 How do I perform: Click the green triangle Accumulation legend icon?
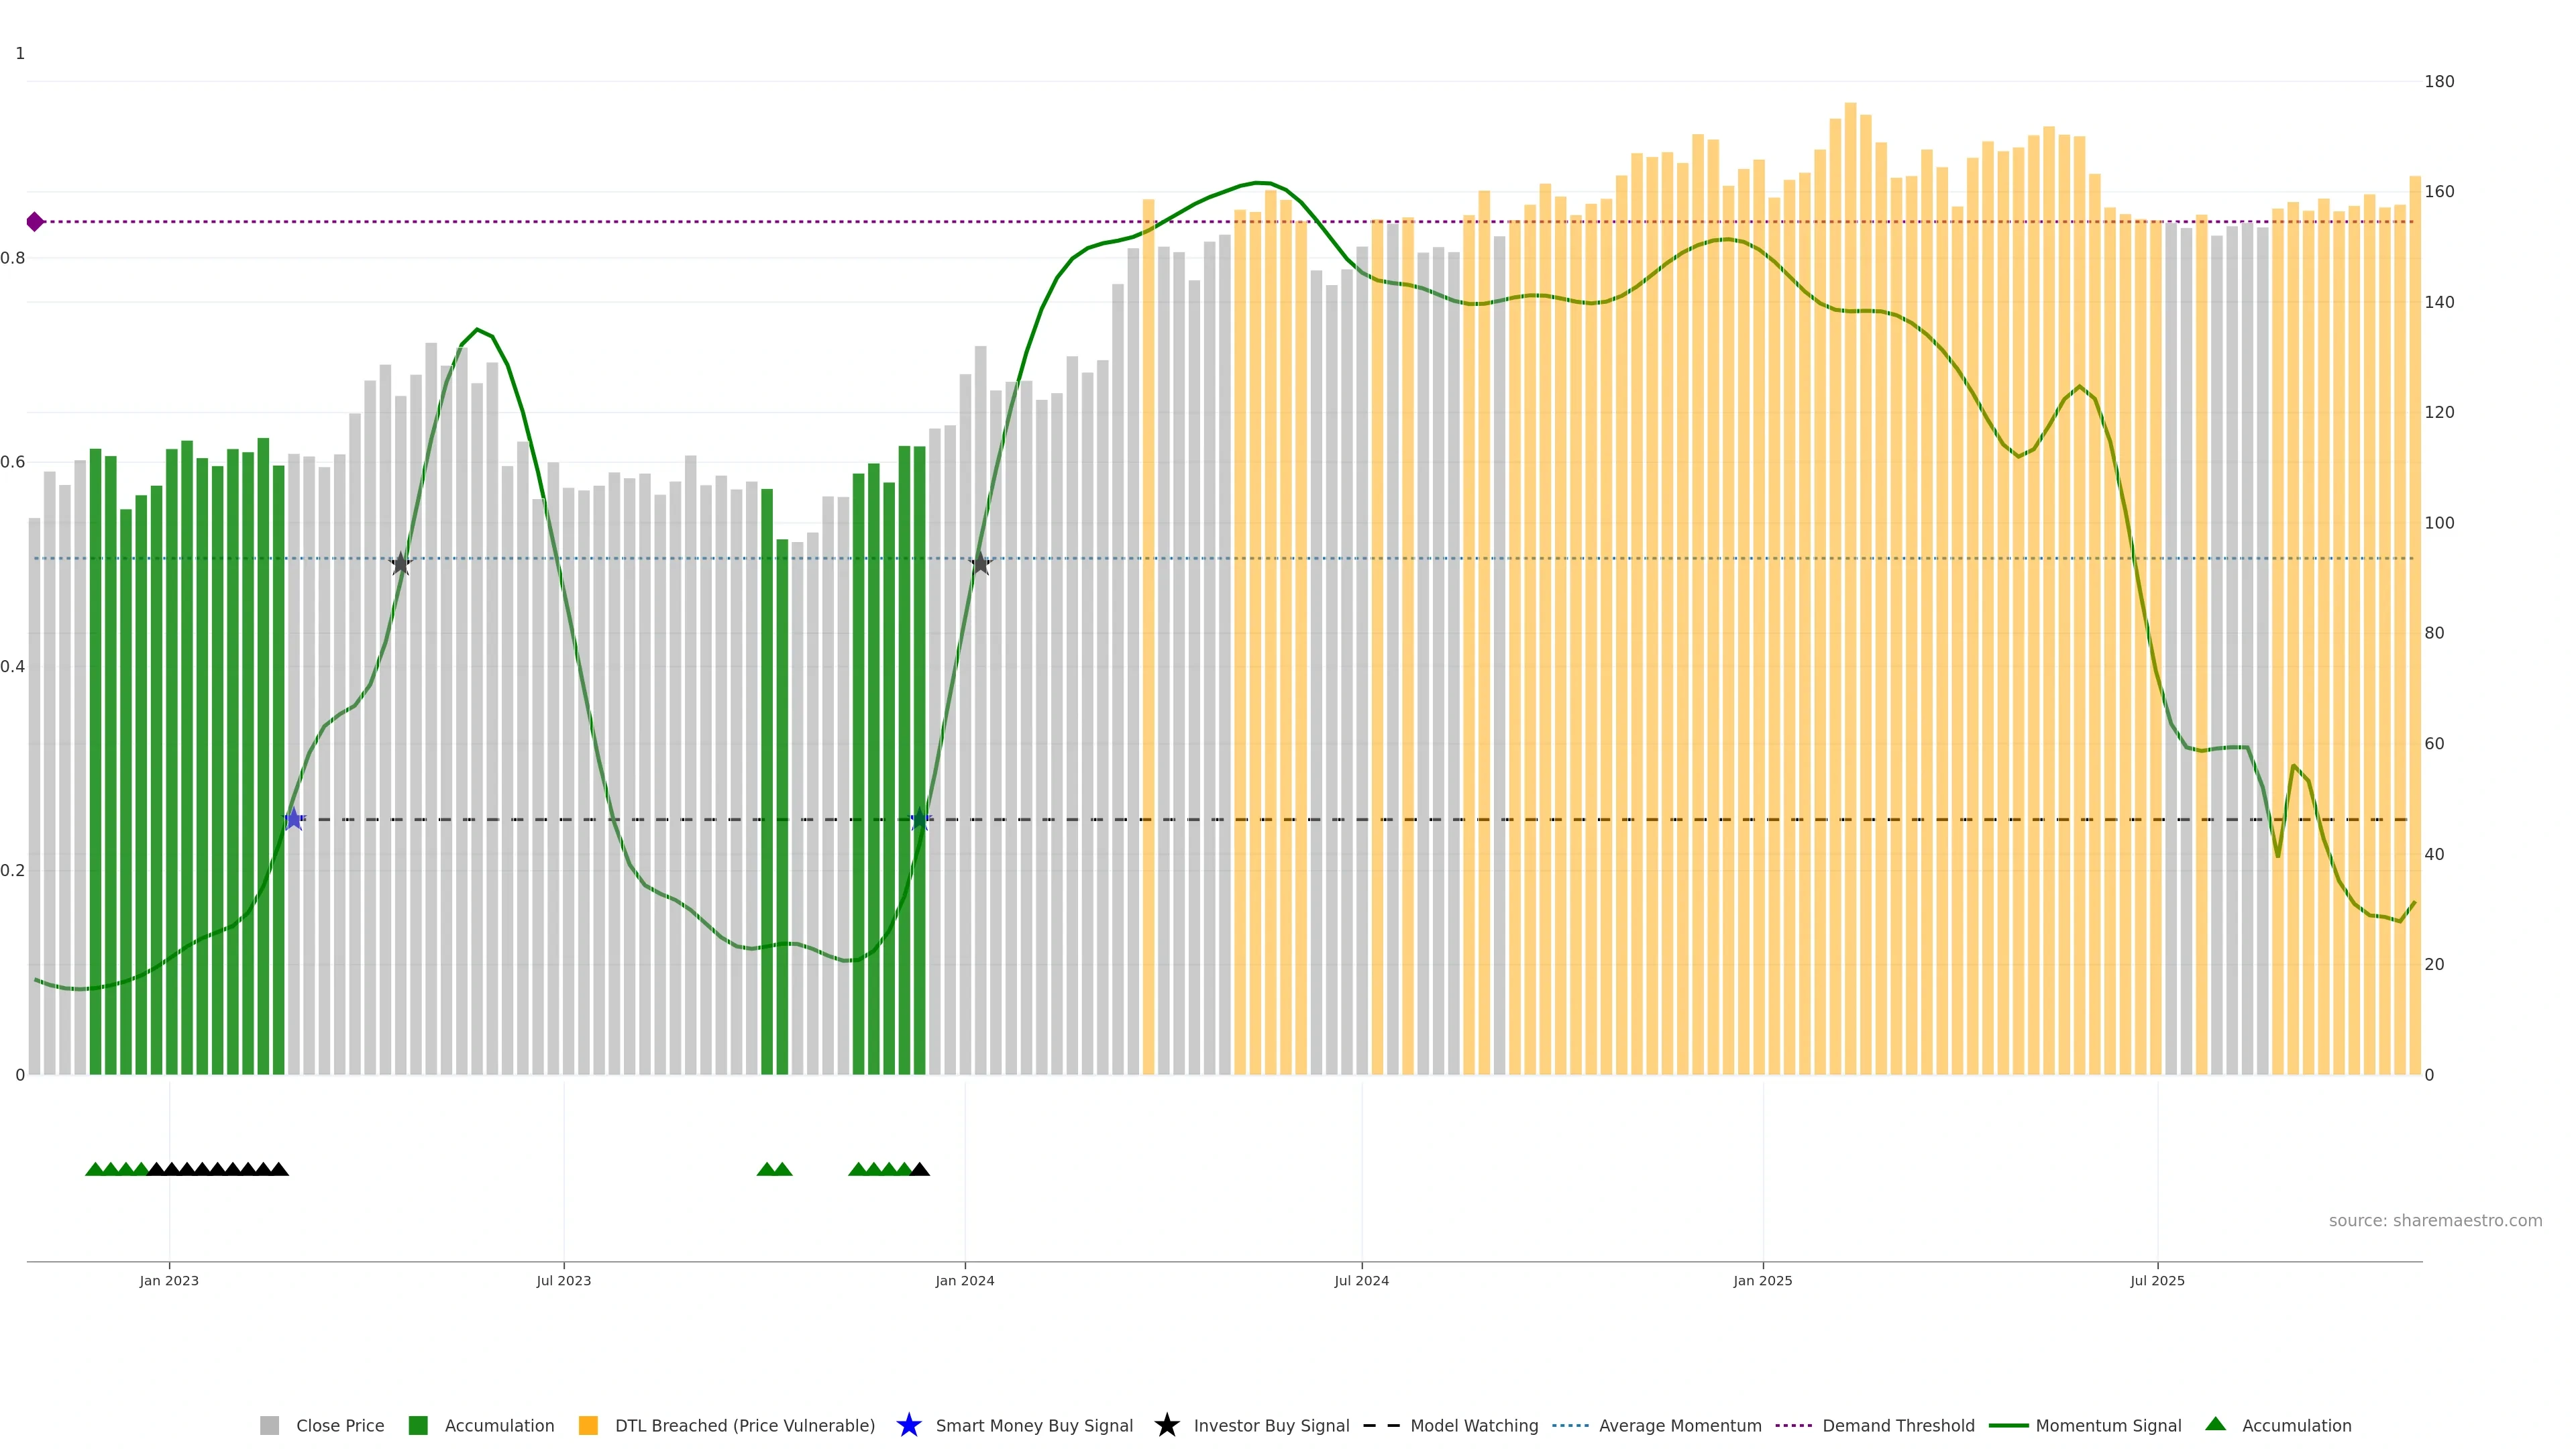[x=2216, y=1424]
